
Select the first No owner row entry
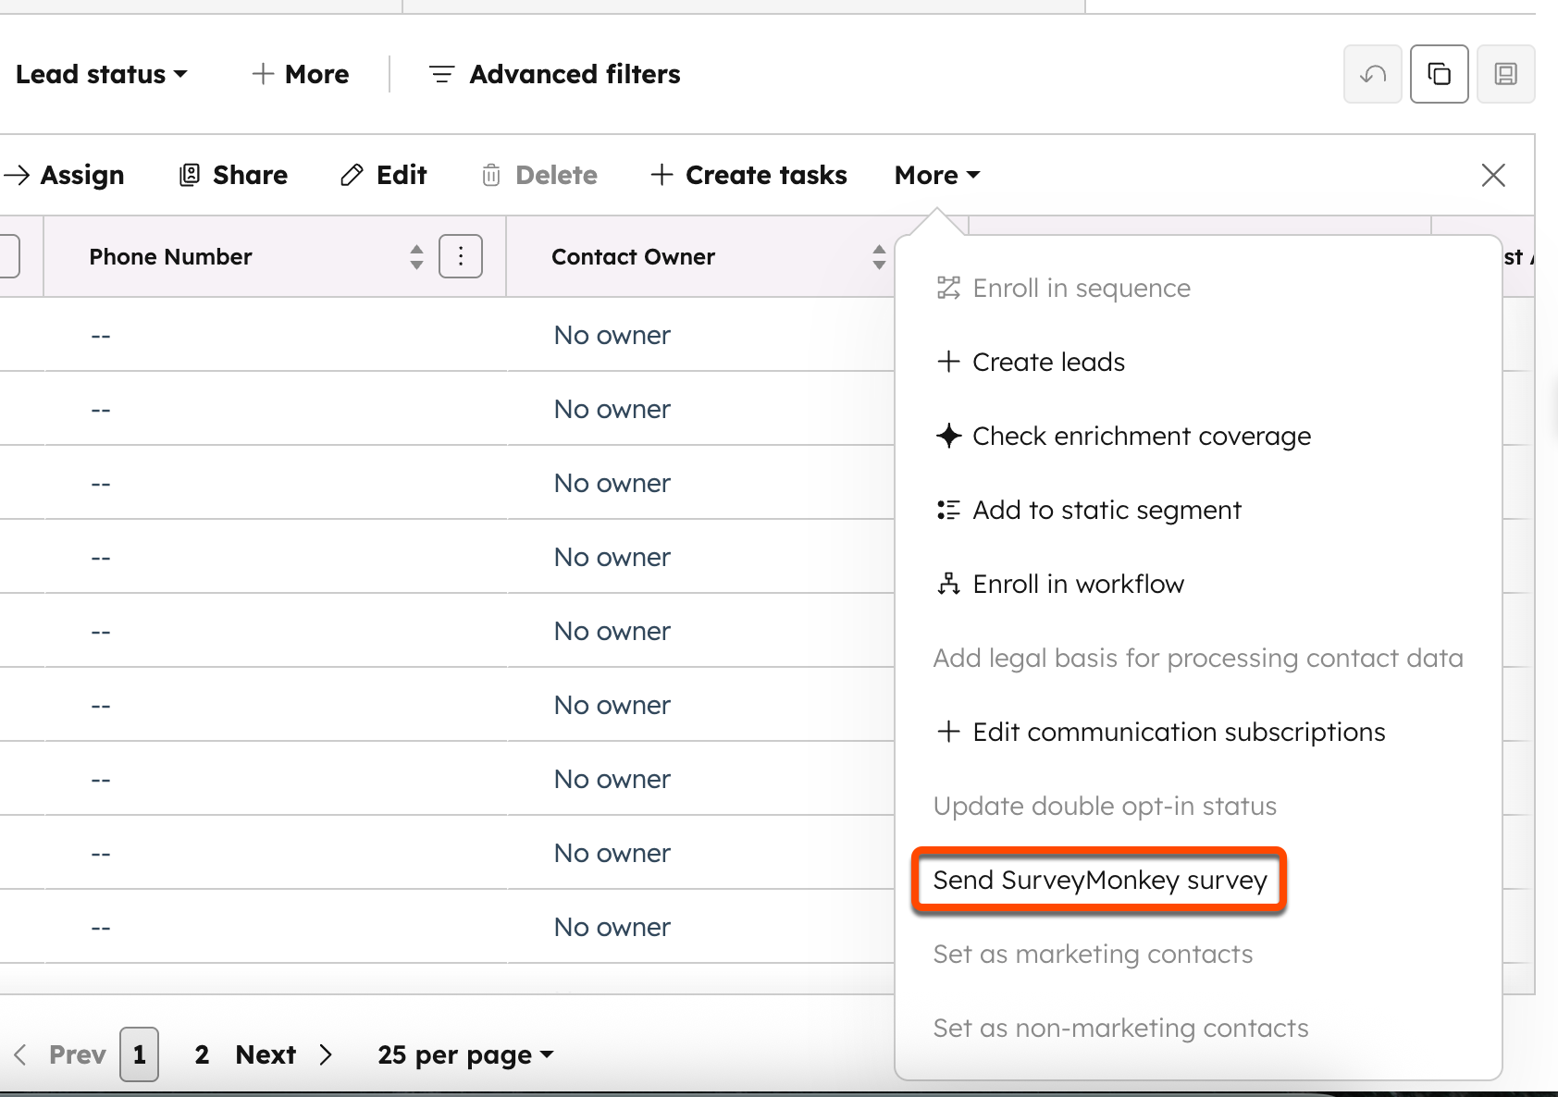612,335
